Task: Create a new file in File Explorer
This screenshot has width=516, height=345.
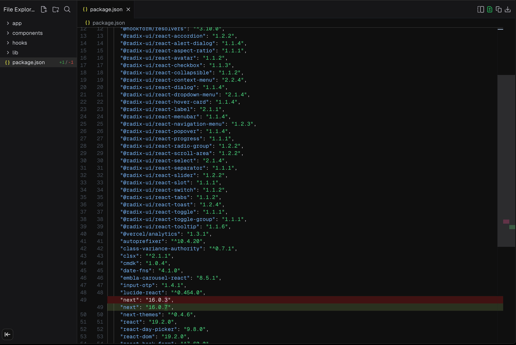Action: tap(44, 9)
